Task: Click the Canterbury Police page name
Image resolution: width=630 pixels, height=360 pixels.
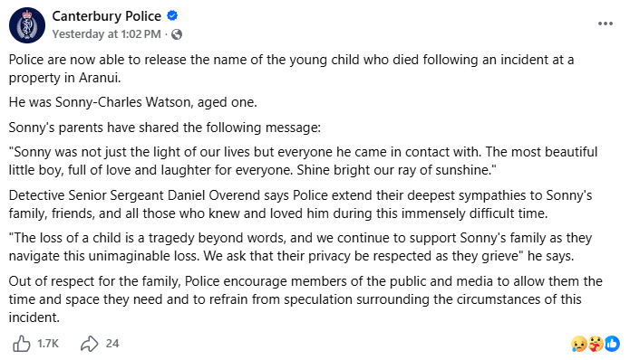Action: (x=106, y=16)
